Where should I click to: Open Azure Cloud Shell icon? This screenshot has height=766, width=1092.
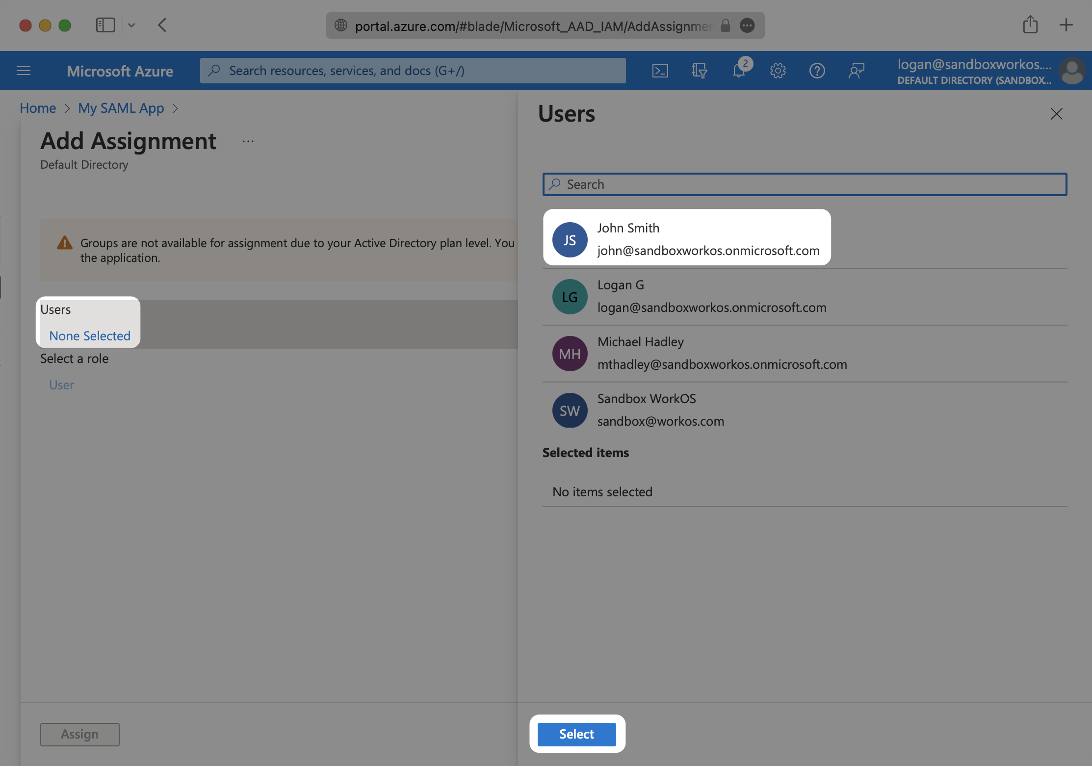pyautogui.click(x=660, y=71)
